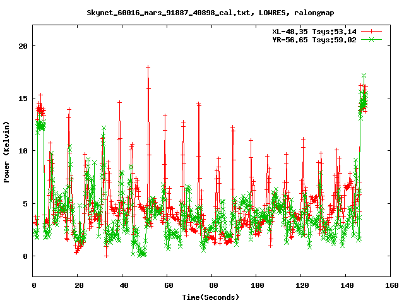Click the y-axis tick label 5
This screenshot has width=404, height=303.
(25, 204)
